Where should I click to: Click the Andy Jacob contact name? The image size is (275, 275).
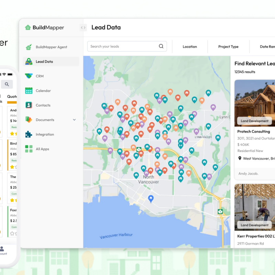pyautogui.click(x=248, y=174)
